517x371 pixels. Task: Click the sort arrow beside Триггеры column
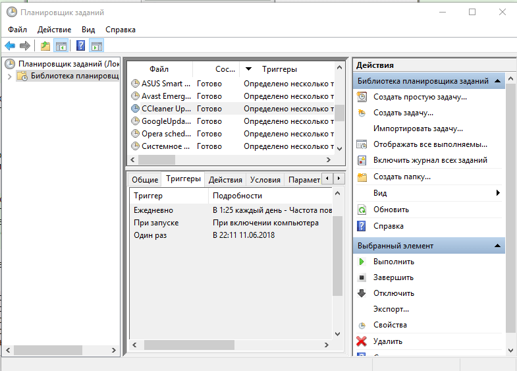point(248,69)
